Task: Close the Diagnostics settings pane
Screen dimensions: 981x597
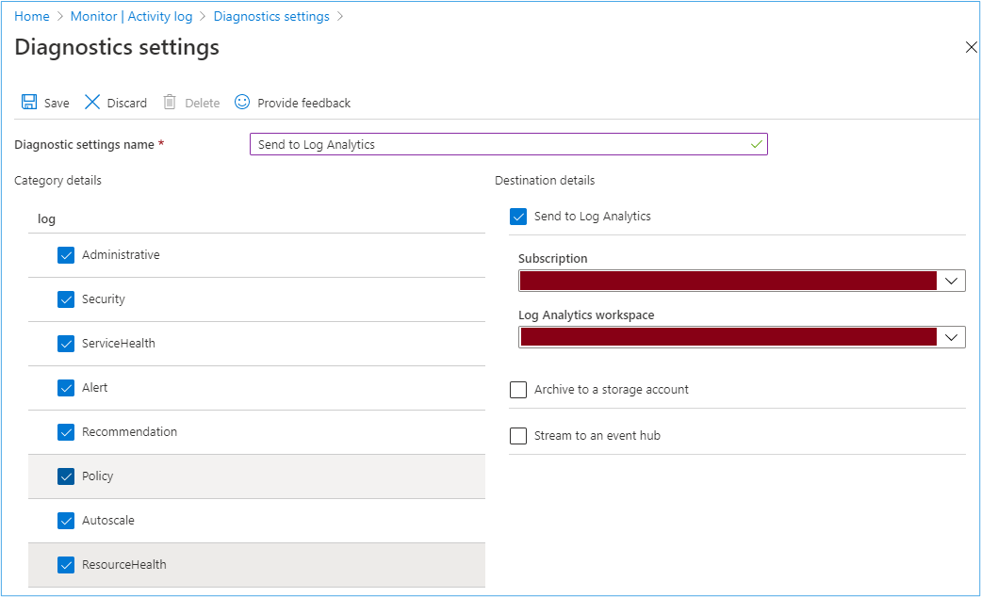Action: (971, 47)
